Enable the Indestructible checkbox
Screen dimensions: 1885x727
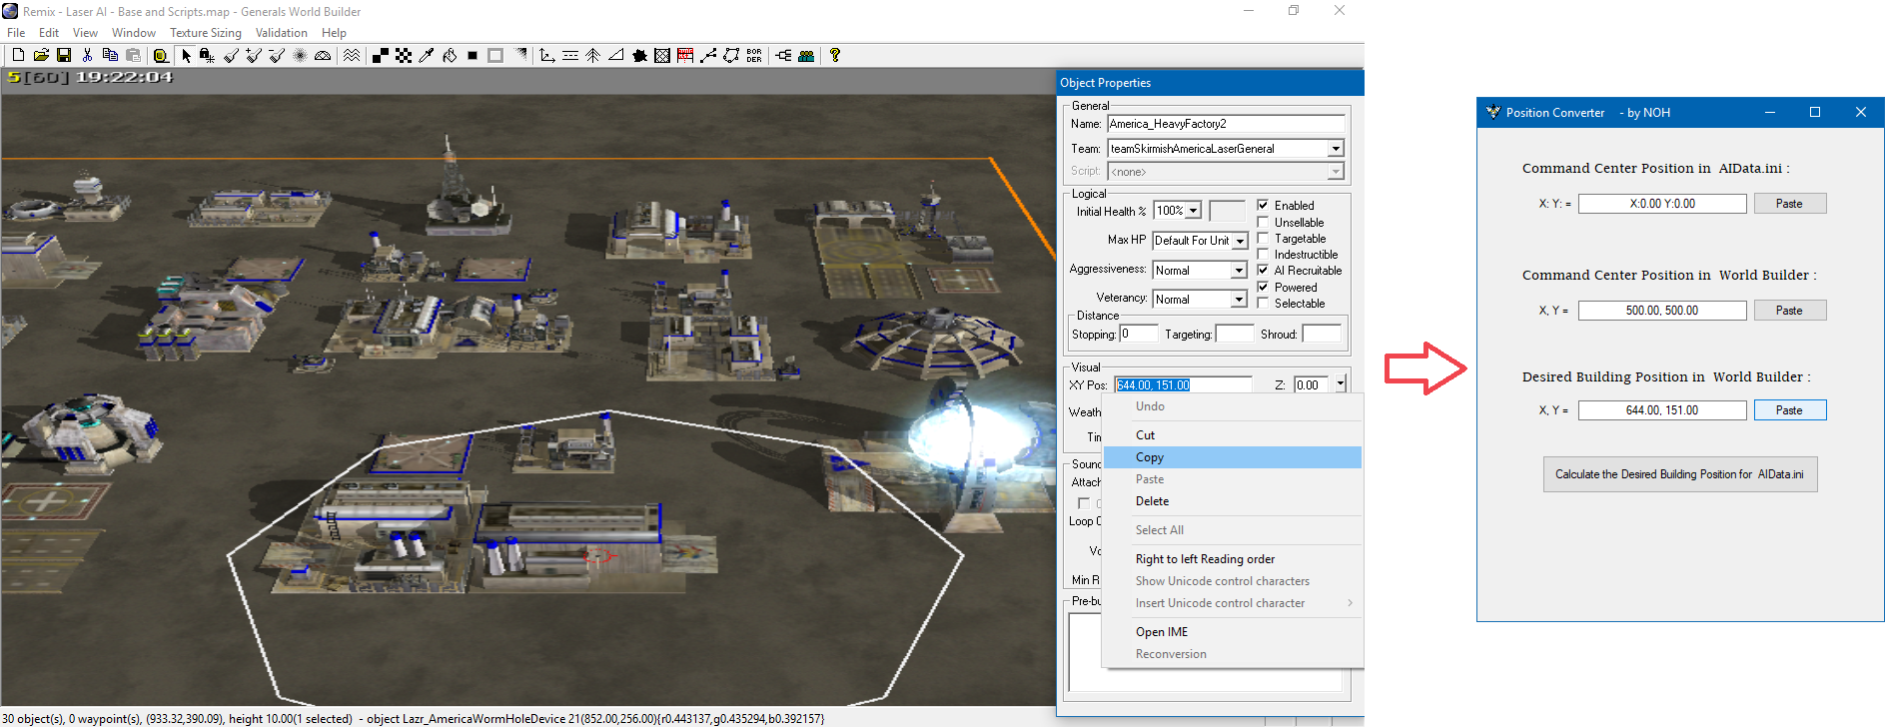point(1263,255)
